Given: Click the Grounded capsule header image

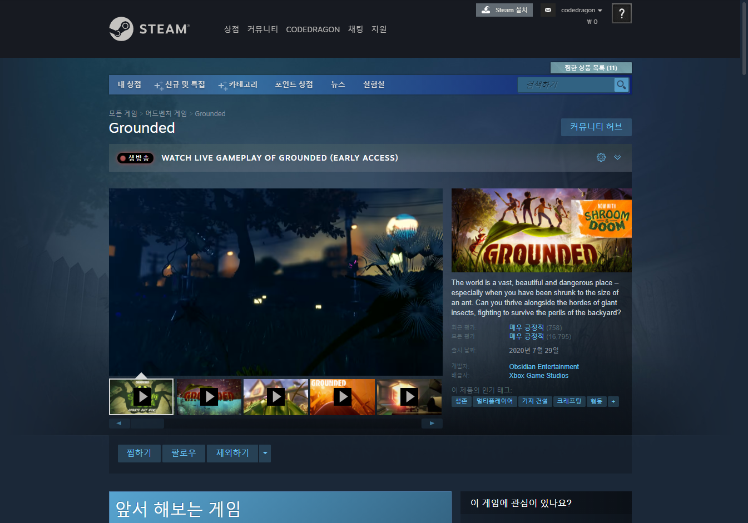Looking at the screenshot, I should (x=542, y=230).
